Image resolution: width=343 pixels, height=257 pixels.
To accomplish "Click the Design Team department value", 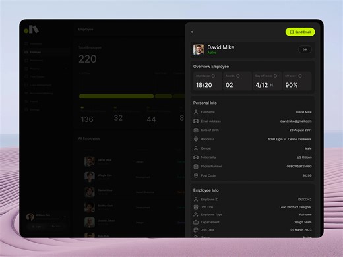I will (302, 222).
